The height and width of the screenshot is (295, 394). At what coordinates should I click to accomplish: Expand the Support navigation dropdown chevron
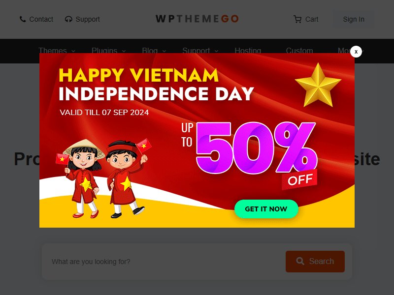click(x=216, y=51)
